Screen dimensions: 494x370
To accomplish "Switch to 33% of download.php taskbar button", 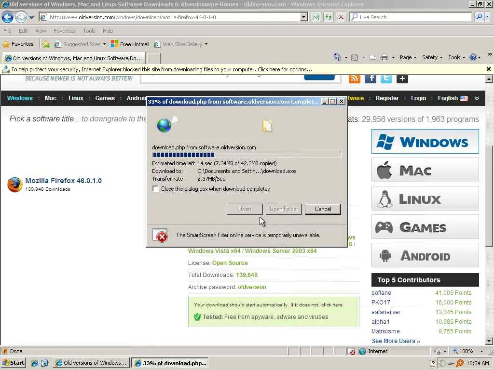I will point(170,363).
